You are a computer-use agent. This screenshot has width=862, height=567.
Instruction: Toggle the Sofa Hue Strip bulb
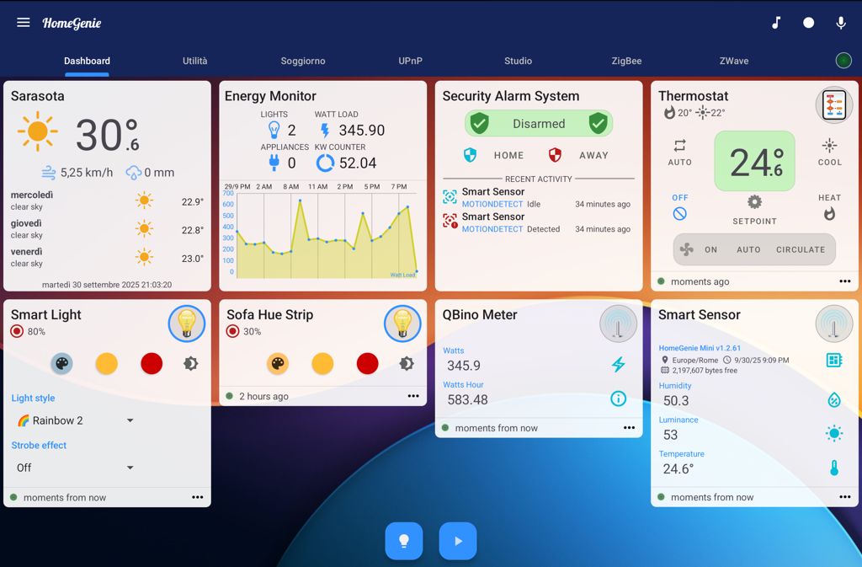click(x=402, y=324)
